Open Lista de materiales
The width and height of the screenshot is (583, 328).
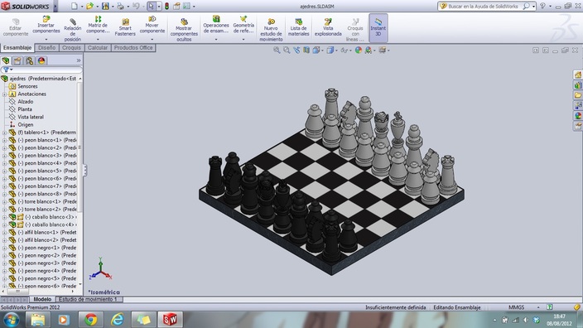click(299, 27)
